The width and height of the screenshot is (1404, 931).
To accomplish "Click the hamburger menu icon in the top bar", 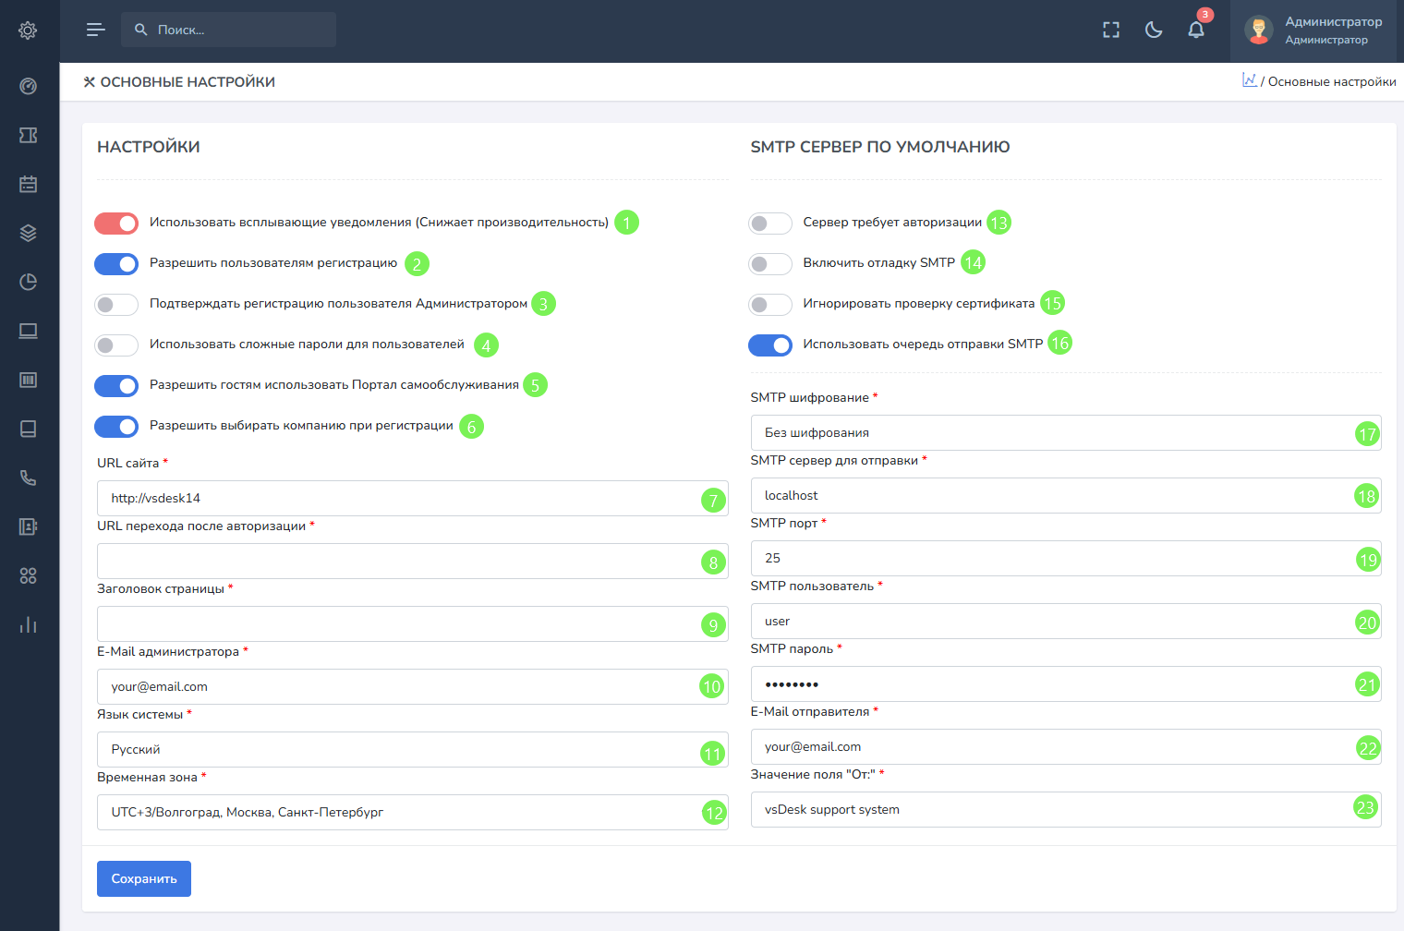I will [x=95, y=30].
